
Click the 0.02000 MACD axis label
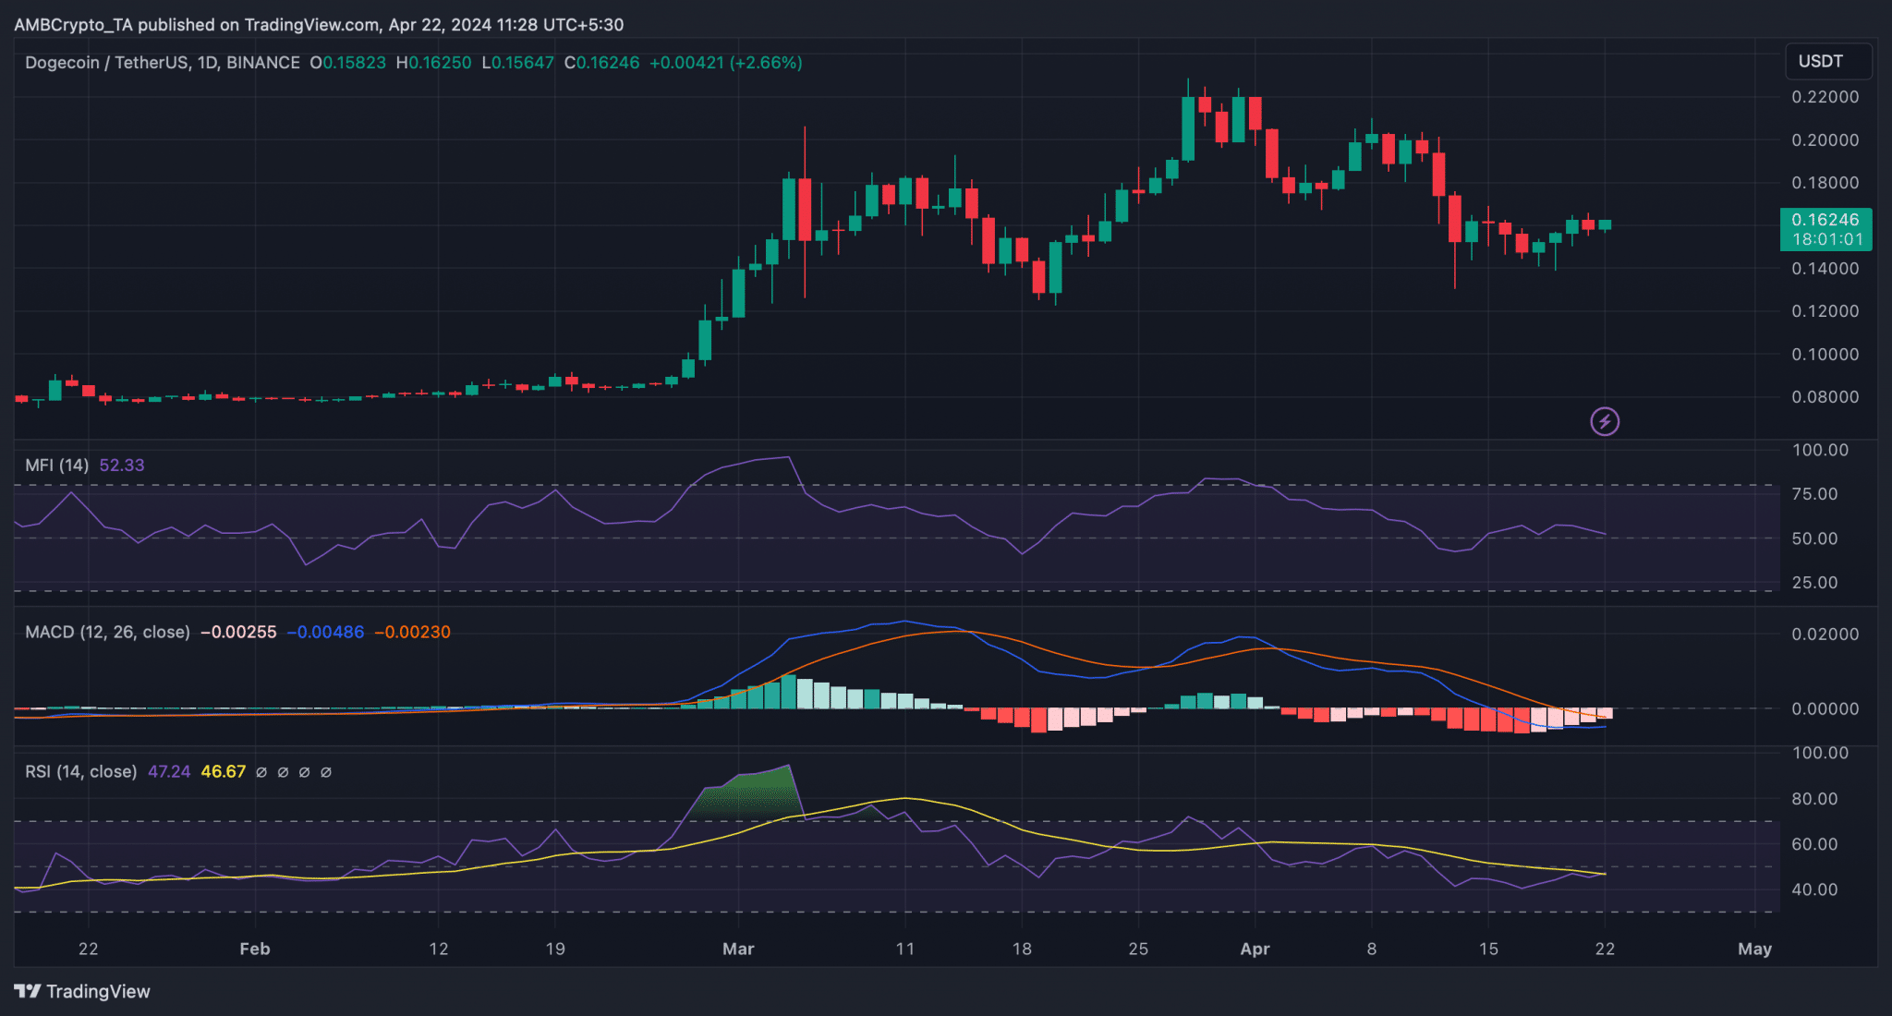click(x=1825, y=635)
